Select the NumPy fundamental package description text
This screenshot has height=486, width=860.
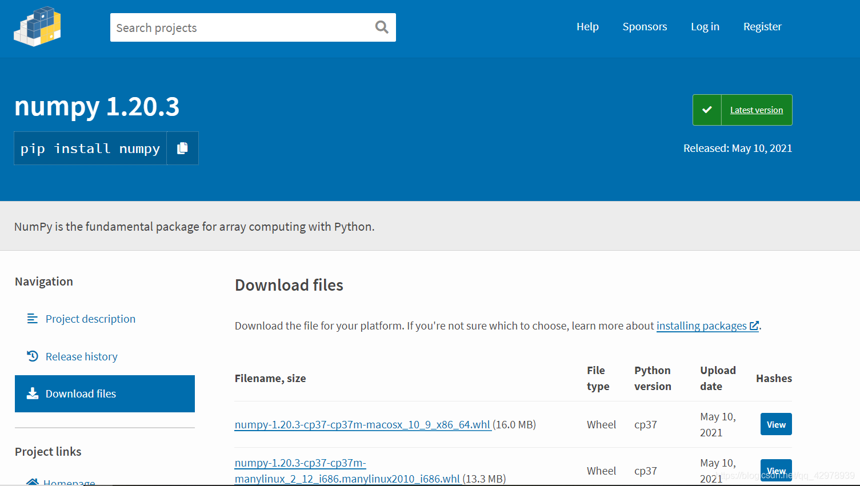tap(194, 226)
